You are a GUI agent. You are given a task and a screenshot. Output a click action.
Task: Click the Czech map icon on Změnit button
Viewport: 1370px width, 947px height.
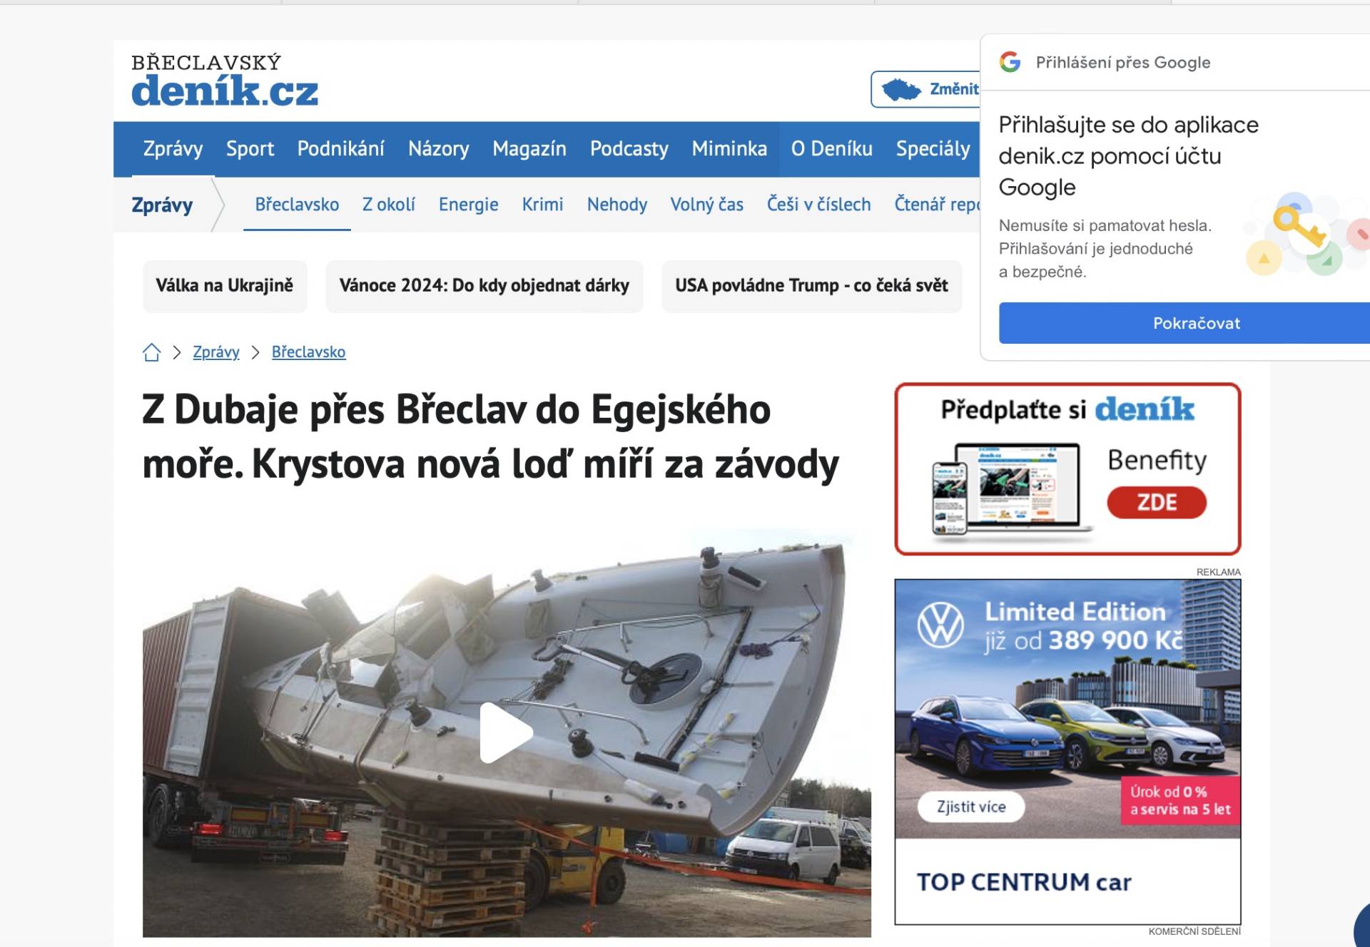click(901, 90)
